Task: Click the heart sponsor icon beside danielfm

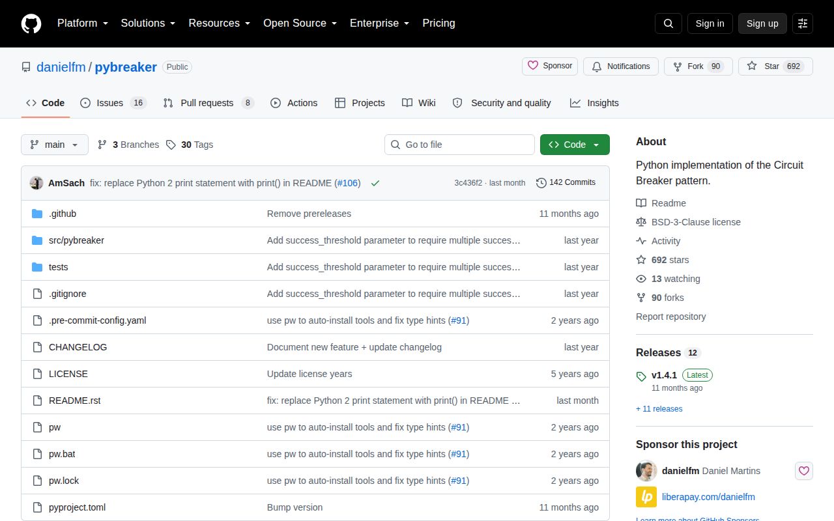Action: pyautogui.click(x=804, y=471)
